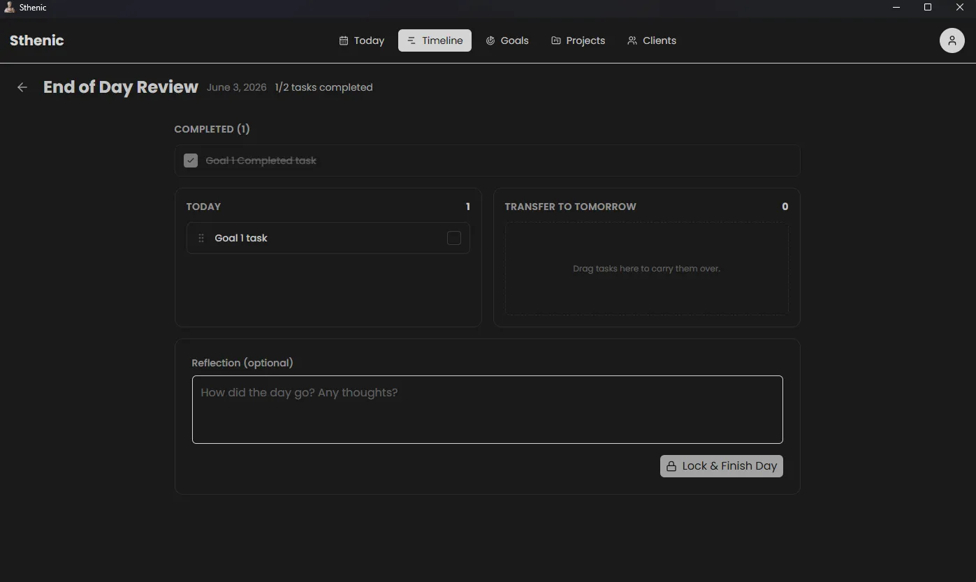Click the Sthenic app icon in title bar
Viewport: 976px width, 582px height.
10,8
